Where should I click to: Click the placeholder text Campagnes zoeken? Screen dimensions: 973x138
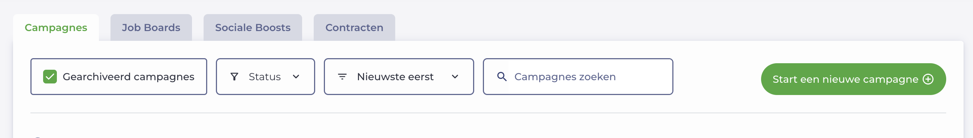click(565, 77)
